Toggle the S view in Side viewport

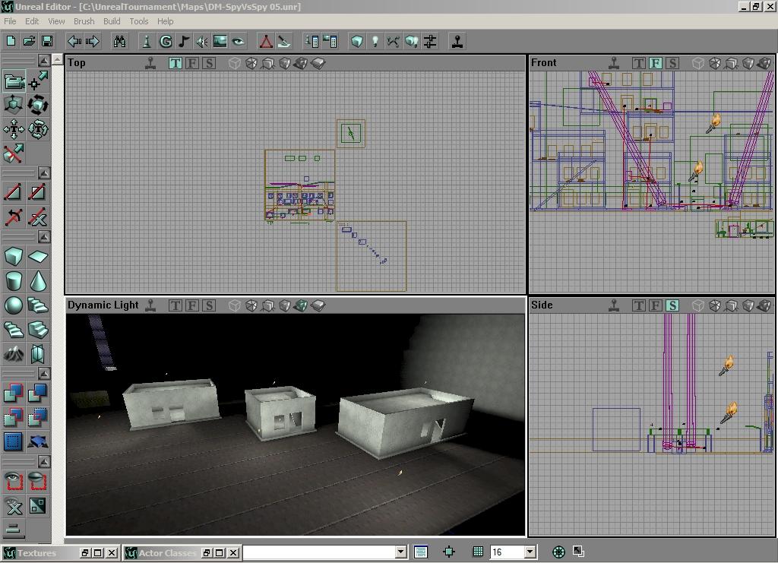pyautogui.click(x=672, y=305)
